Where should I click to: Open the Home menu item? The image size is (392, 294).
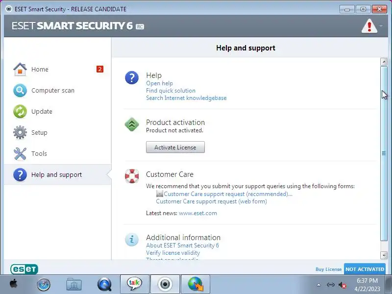(57, 69)
